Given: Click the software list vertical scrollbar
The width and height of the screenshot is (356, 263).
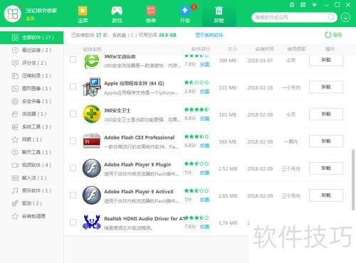Looking at the screenshot, I should click(353, 180).
